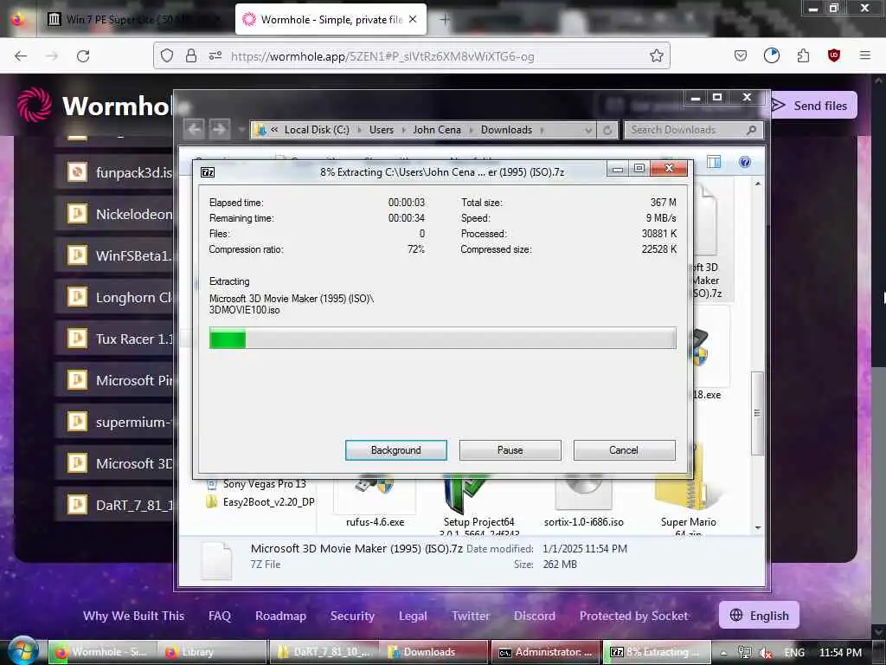
Task: Open the tracking protection shield icon
Action: [x=167, y=55]
